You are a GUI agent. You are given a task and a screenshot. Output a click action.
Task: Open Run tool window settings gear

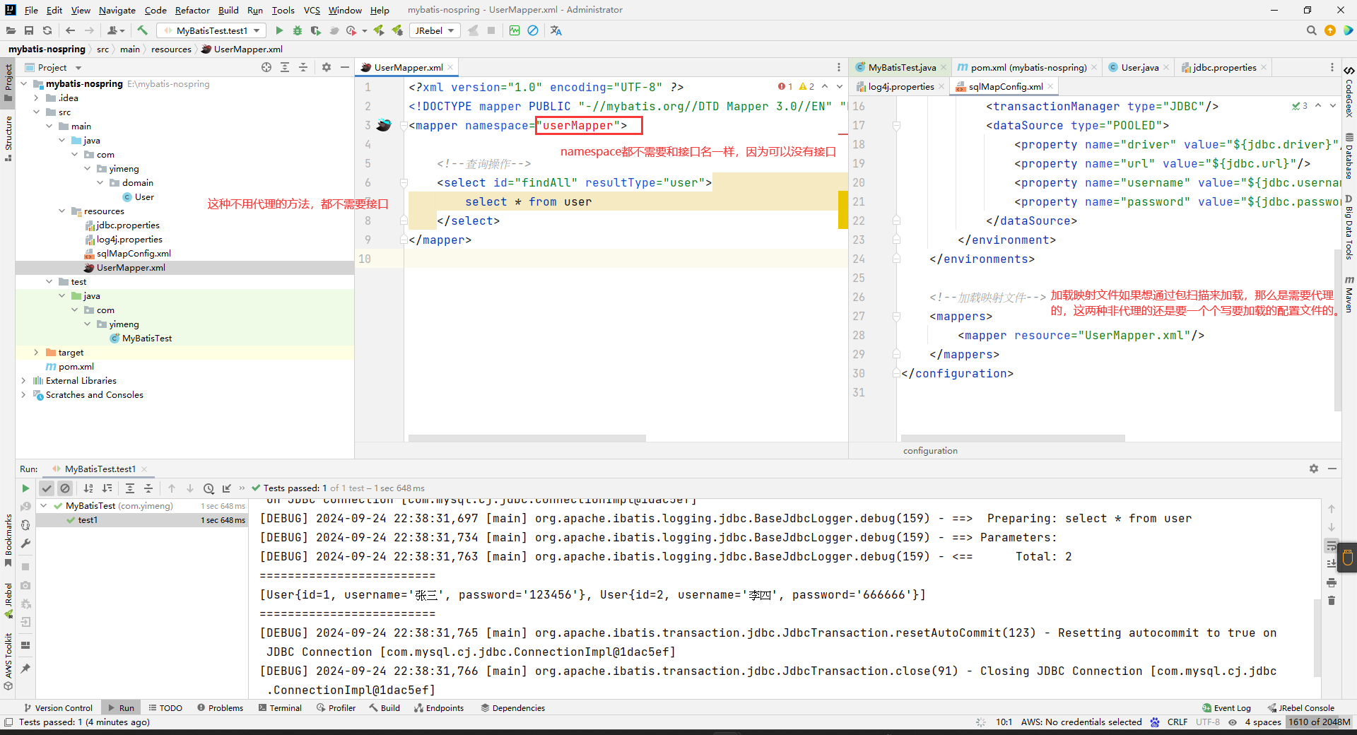[x=1314, y=469]
